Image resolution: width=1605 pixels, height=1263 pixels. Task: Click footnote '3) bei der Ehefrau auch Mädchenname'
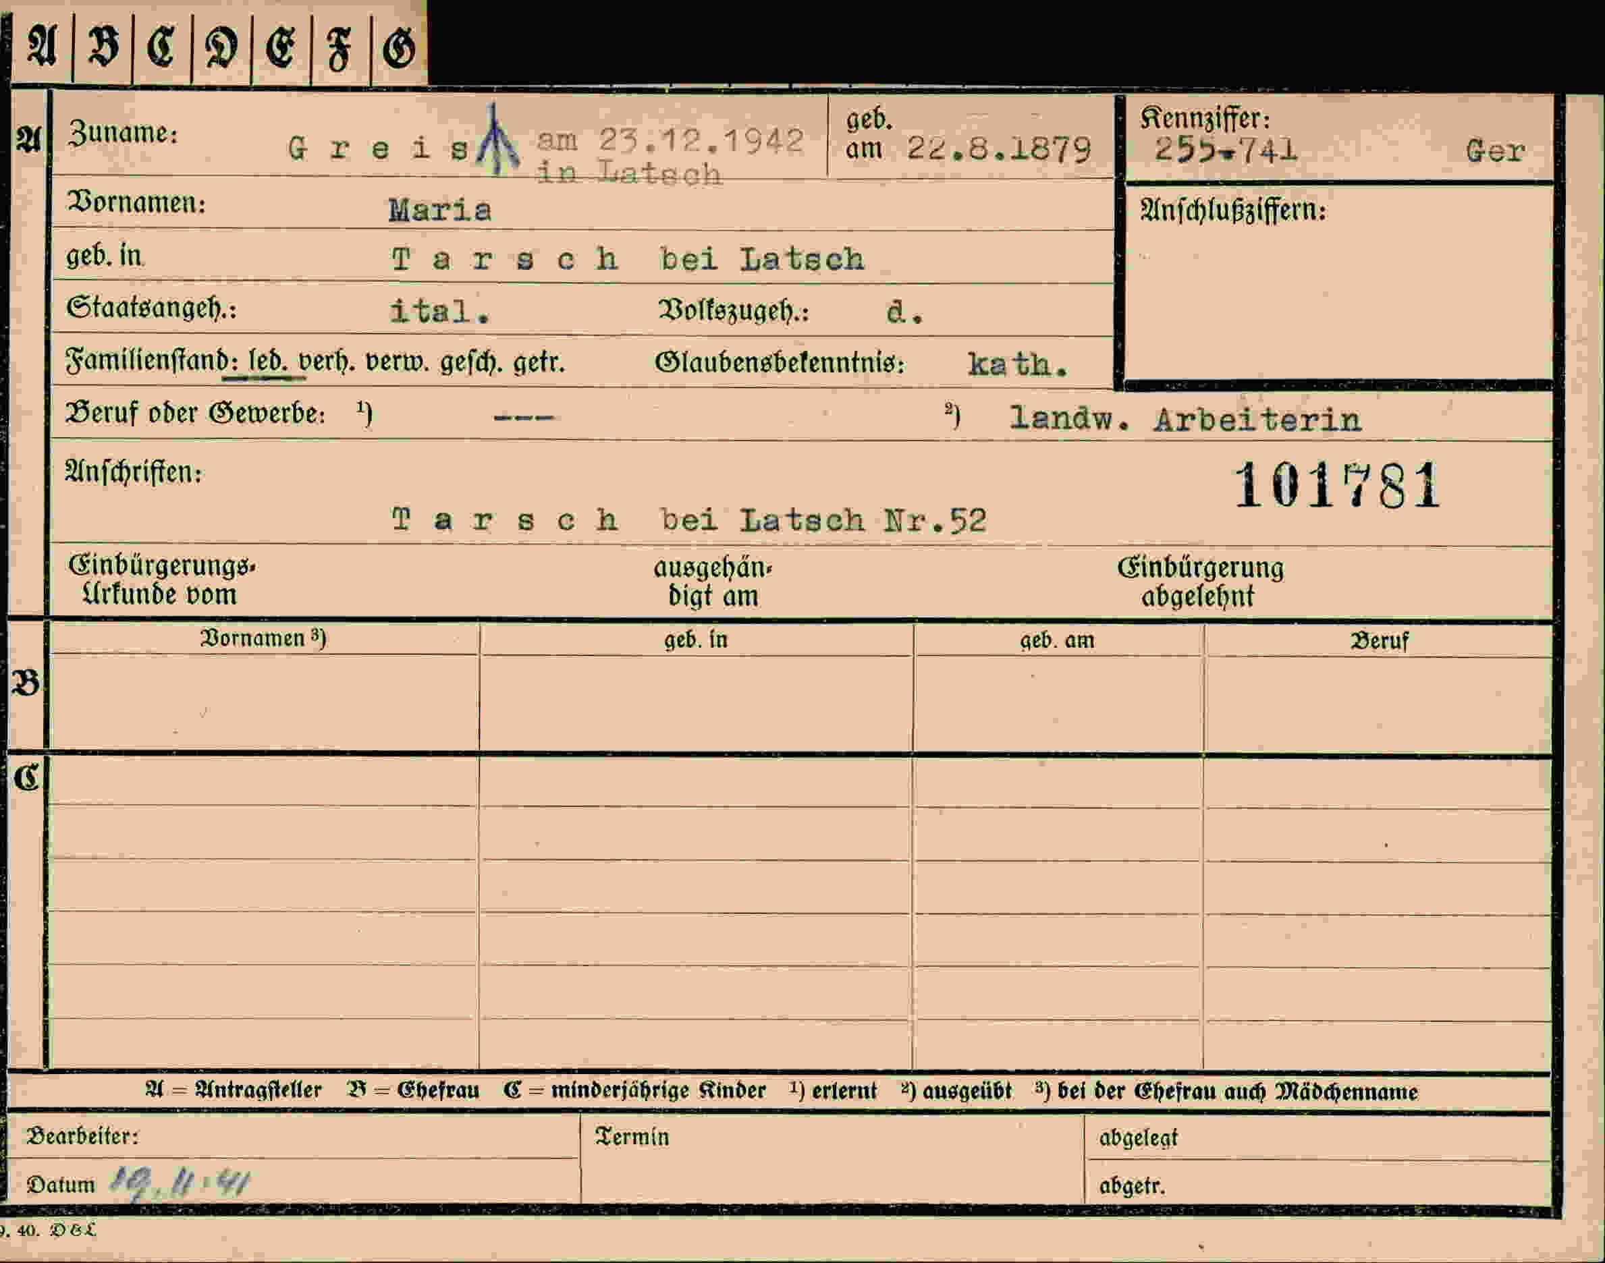point(1226,1092)
